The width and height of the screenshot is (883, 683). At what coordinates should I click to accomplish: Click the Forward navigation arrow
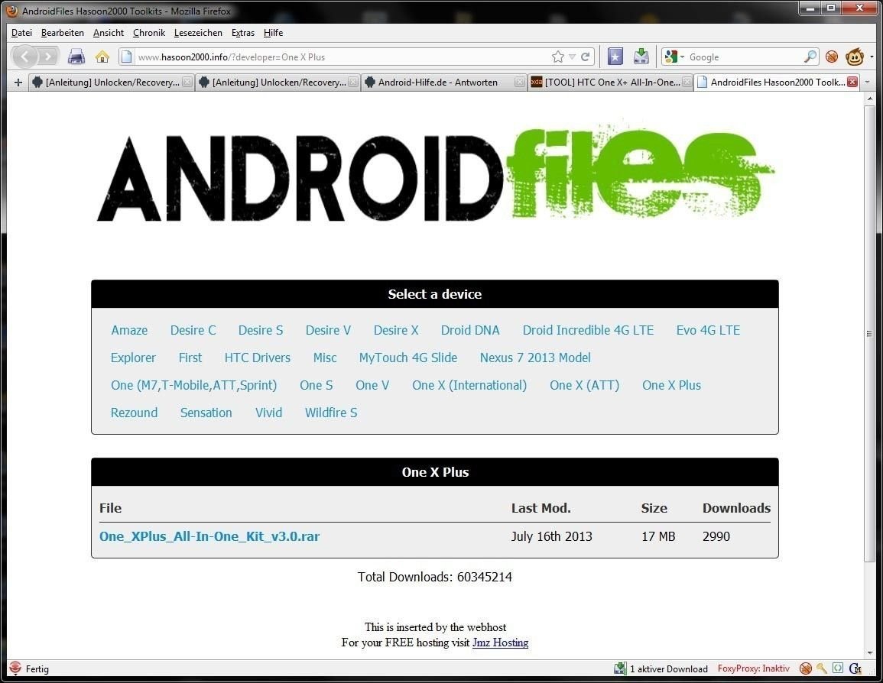tap(48, 57)
